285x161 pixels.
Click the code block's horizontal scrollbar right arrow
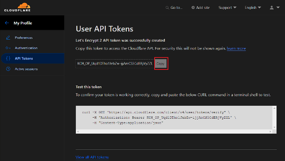[271, 132]
